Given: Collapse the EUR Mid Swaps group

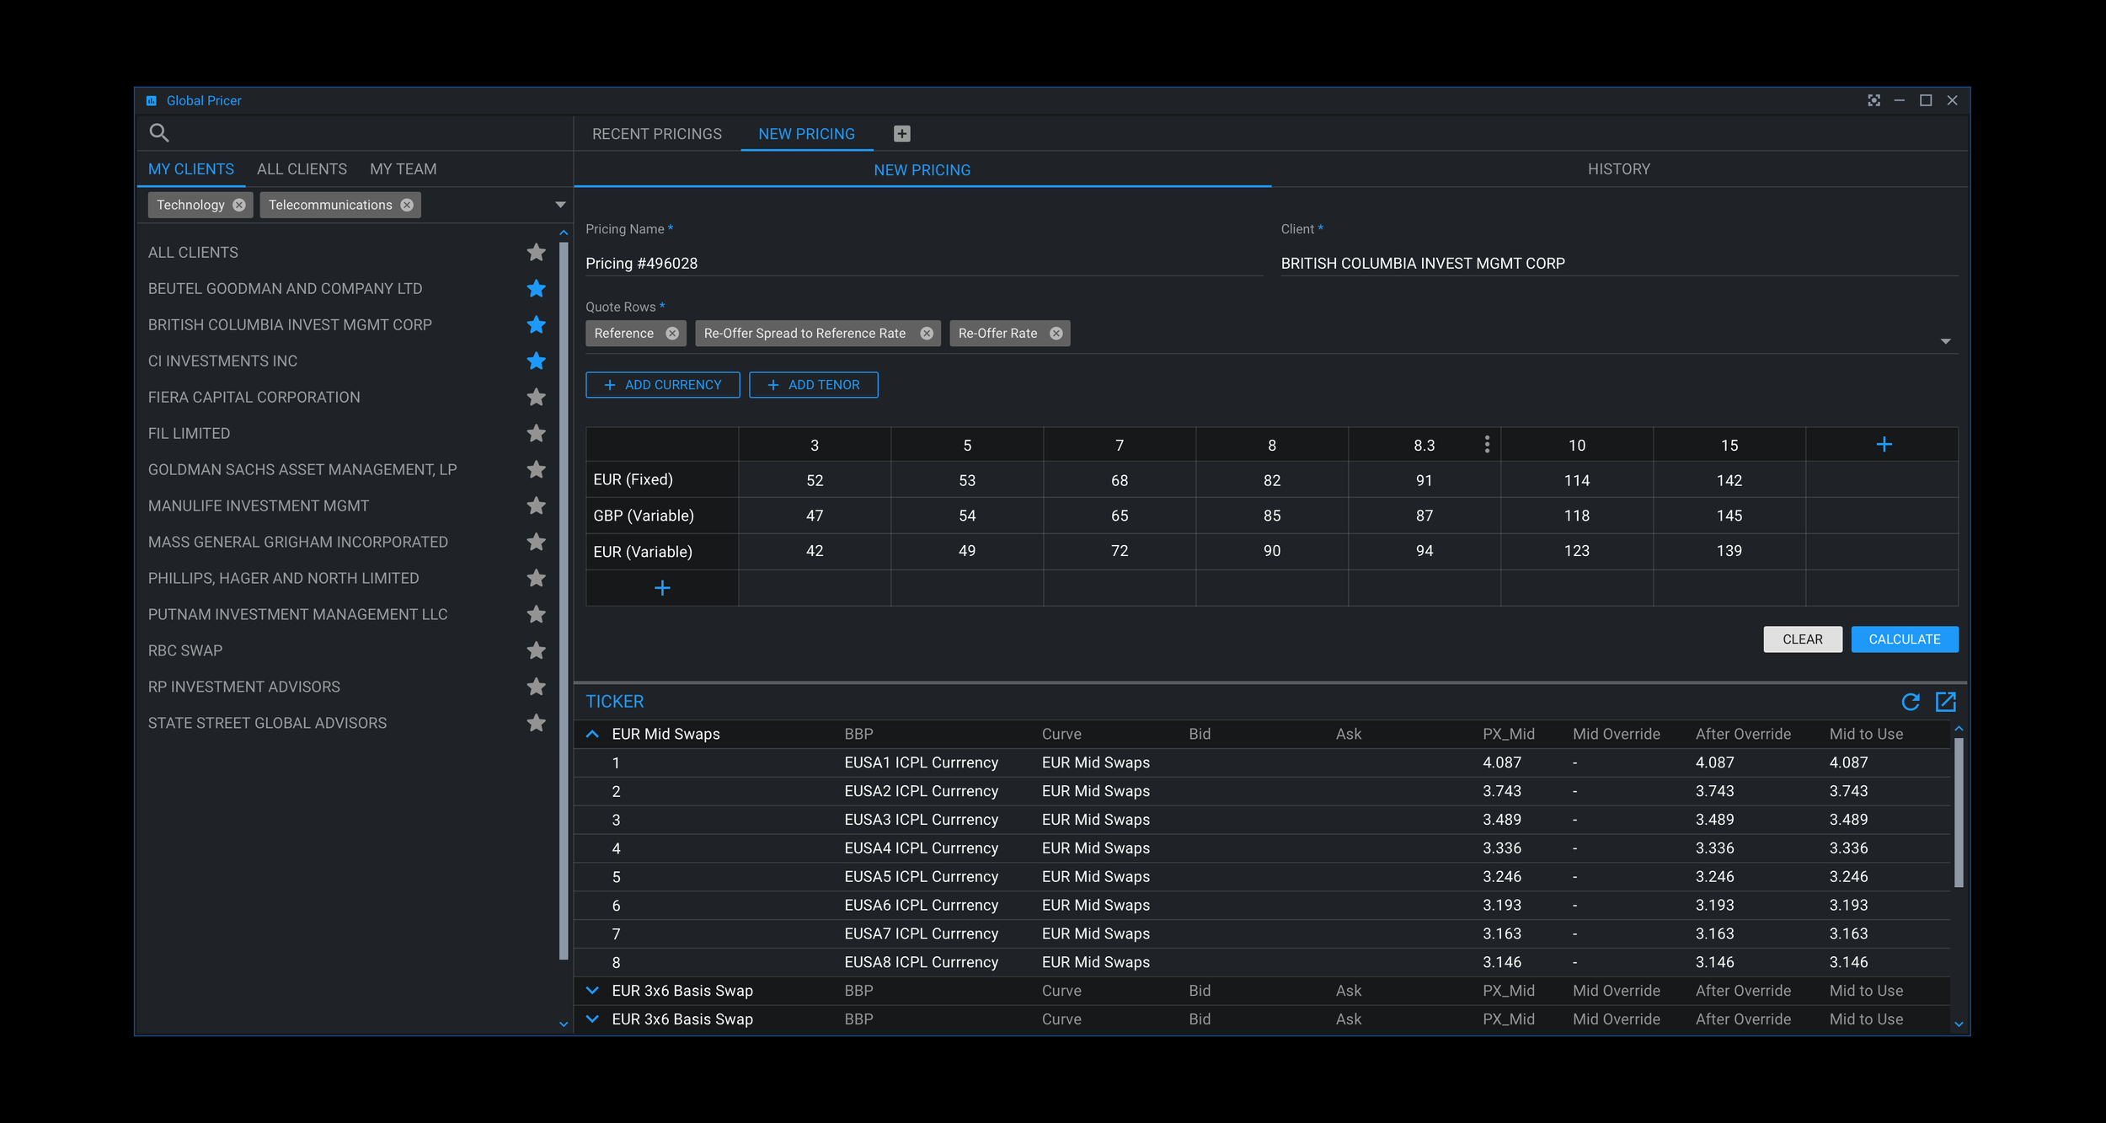Looking at the screenshot, I should coord(592,735).
